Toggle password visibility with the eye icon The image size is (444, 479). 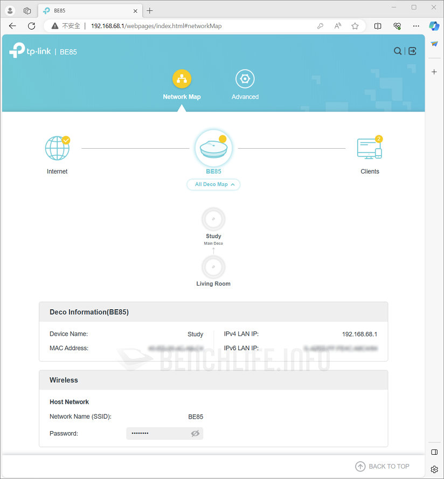[x=195, y=433]
